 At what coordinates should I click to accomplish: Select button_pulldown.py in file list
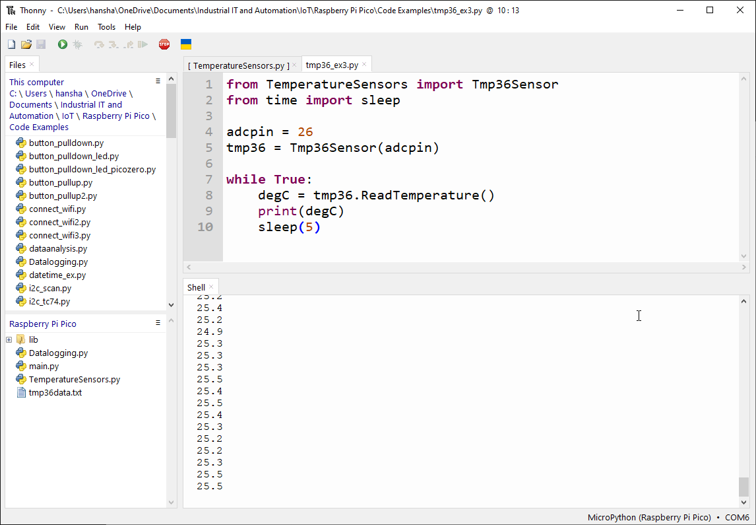click(x=66, y=143)
